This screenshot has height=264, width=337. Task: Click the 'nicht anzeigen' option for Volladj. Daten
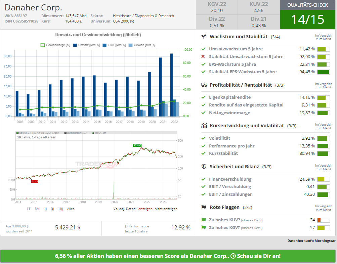tap(166, 209)
